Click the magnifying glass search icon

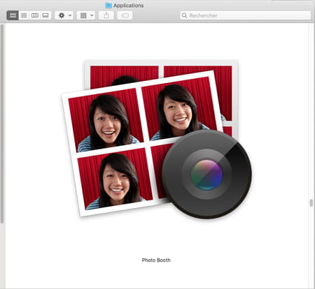[x=184, y=15]
